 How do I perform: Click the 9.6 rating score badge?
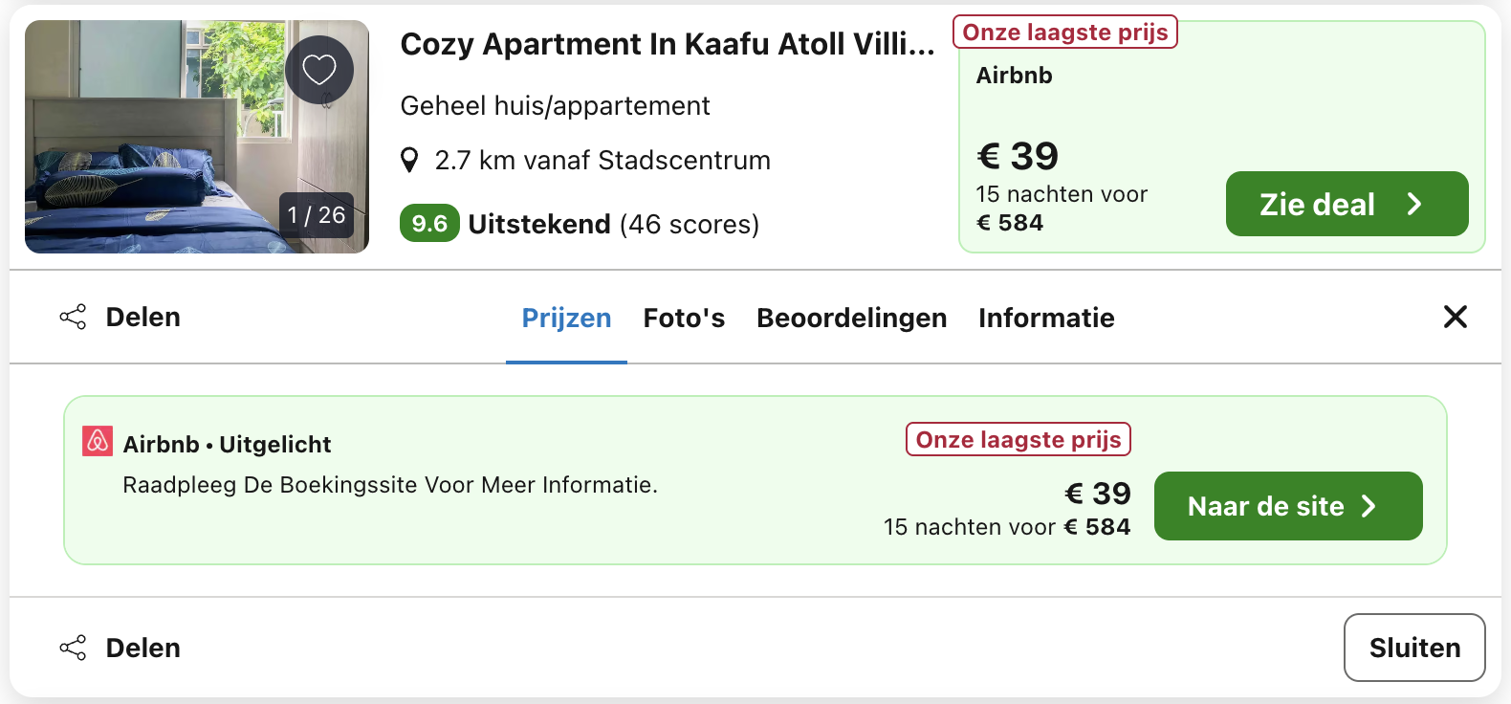click(429, 224)
